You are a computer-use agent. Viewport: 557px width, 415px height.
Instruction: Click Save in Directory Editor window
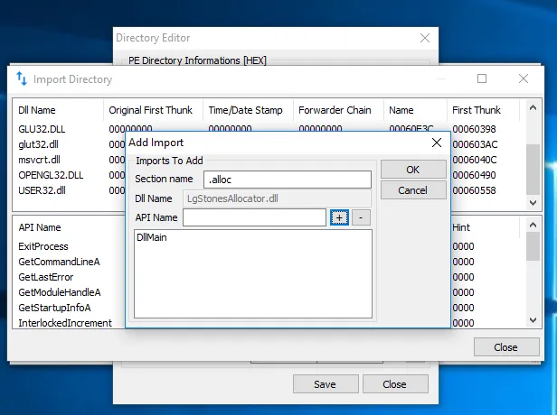point(325,384)
